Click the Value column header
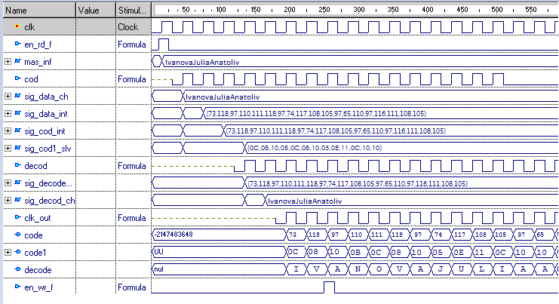Screen dimensions: 559x304 coord(96,11)
